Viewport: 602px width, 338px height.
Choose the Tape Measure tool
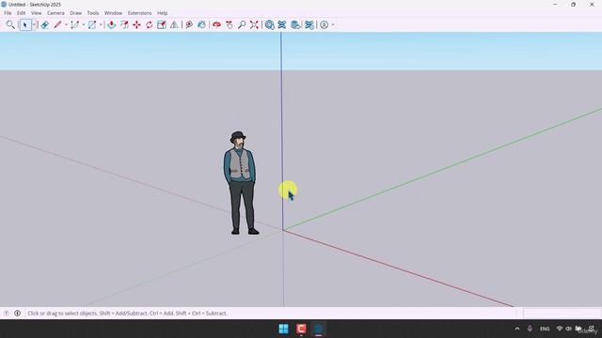[x=189, y=25]
